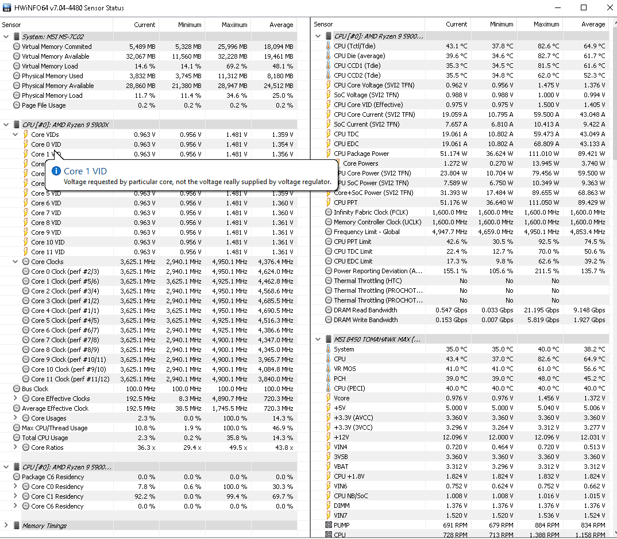Click the clock icon beside Infinity Fabric Clock (FCLK)
Viewport: 617px width, 539px height.
[329, 212]
